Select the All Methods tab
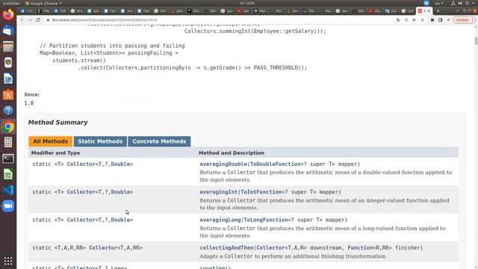Screen dimensions: 478x269 pos(50,141)
